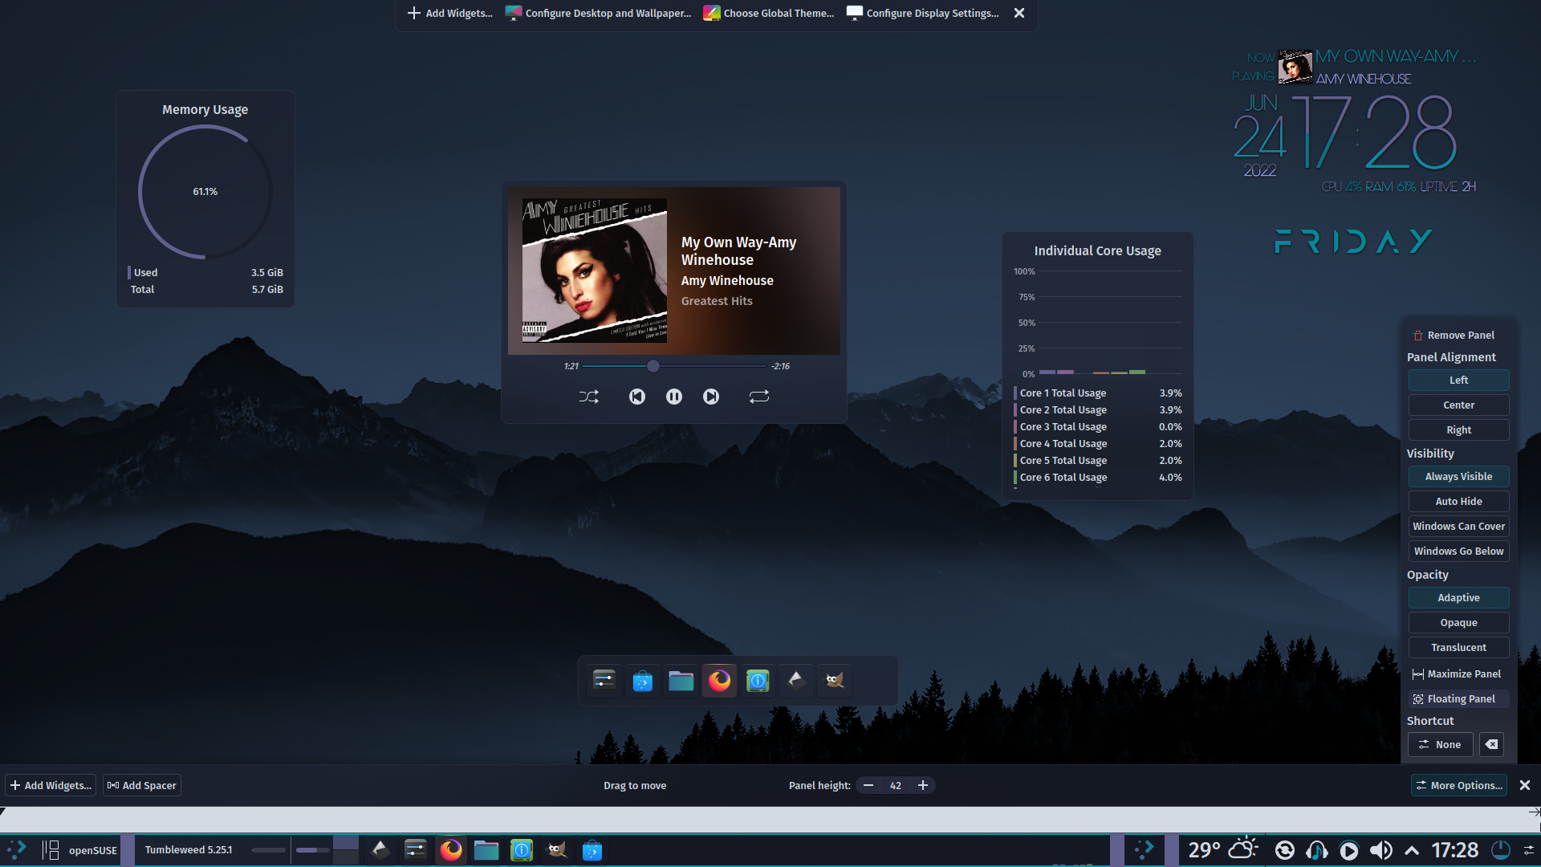Image resolution: width=1541 pixels, height=867 pixels.
Task: Click the 17:28 panel clock
Action: pyautogui.click(x=1455, y=850)
